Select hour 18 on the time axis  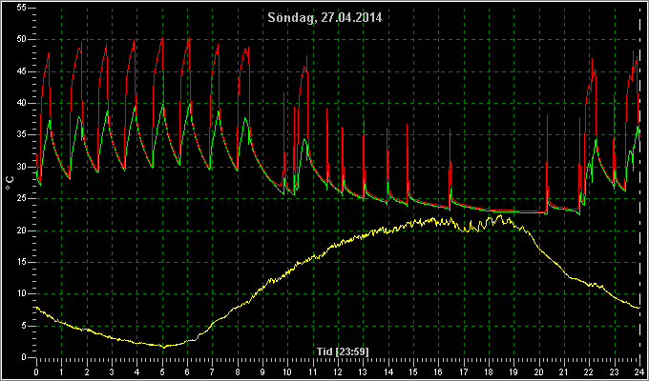489,371
